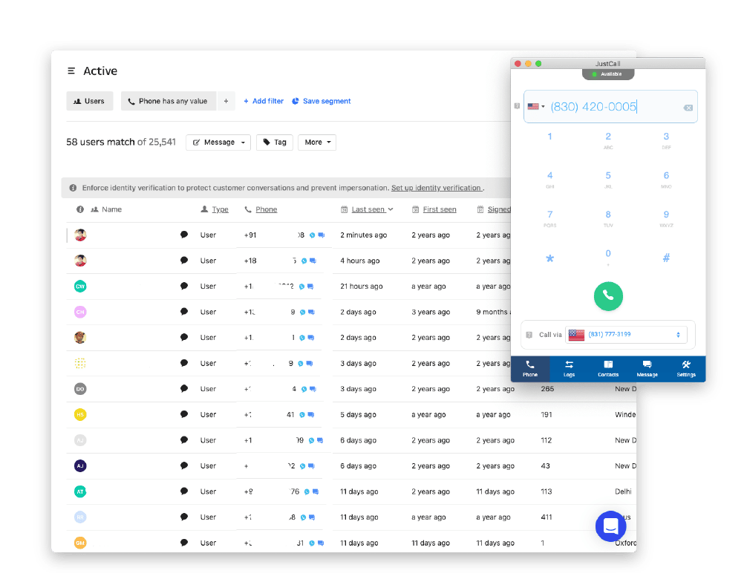Switch to the Logs tab in JustCall
747x582 pixels.
pyautogui.click(x=569, y=369)
